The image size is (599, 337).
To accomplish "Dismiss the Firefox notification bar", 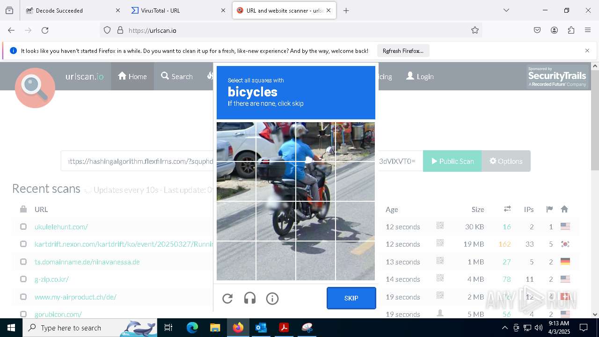I will click(587, 51).
